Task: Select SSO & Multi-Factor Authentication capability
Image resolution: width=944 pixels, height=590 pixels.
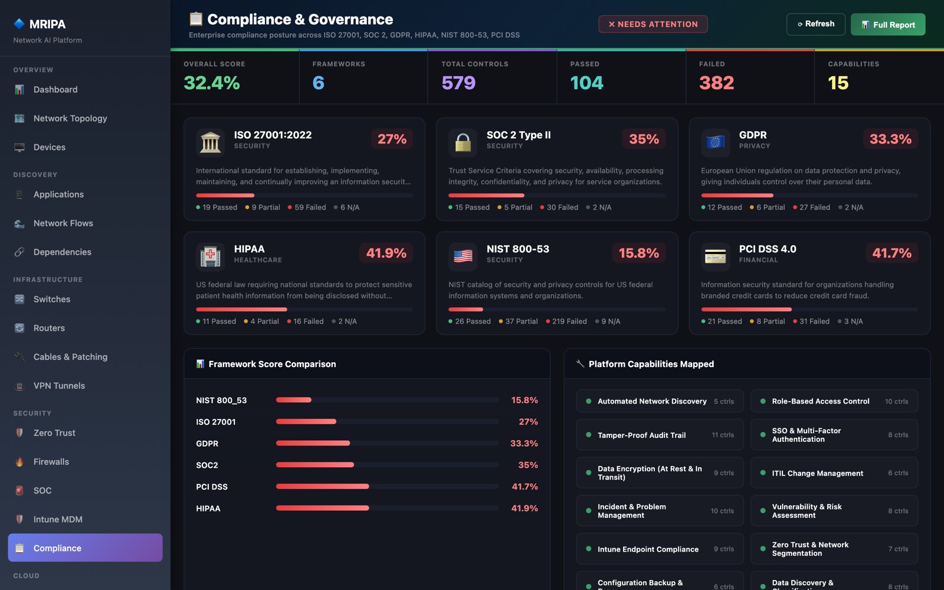Action: [x=834, y=435]
